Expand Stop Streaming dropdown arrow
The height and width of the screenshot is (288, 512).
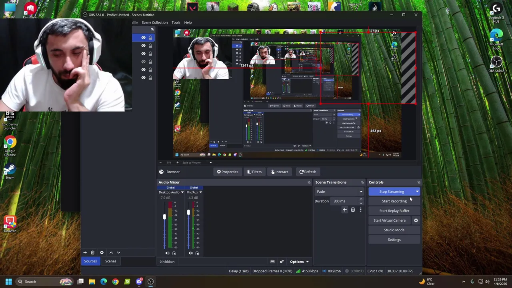(417, 192)
